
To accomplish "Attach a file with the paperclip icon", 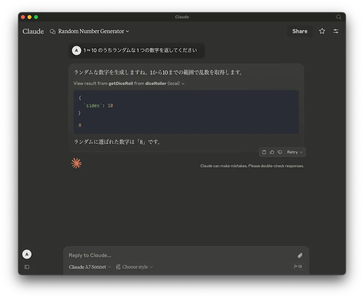I will 300,255.
